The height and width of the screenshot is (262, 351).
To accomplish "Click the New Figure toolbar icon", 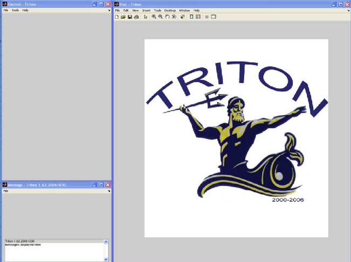I will point(117,17).
